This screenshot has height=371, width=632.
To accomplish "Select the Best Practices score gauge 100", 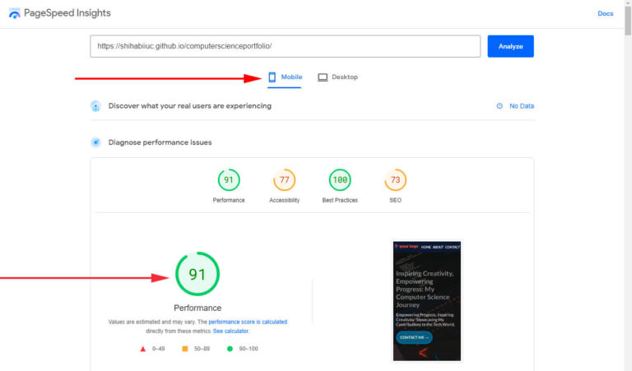I will 340,180.
